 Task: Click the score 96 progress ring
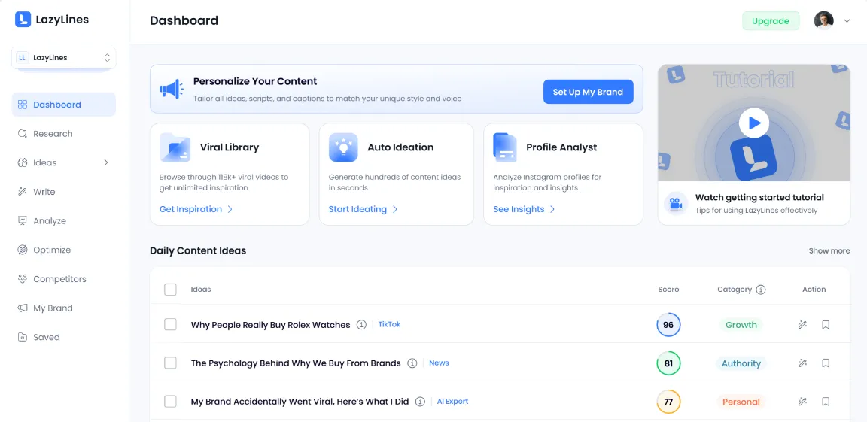coord(668,325)
